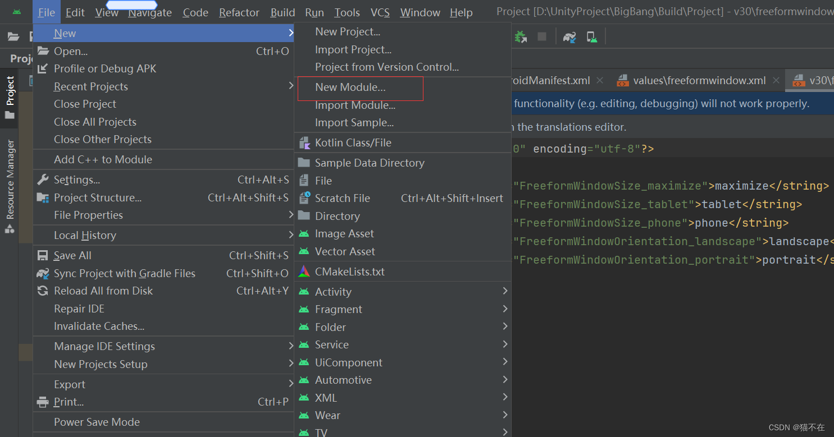Expand Recent Projects submenu
This screenshot has height=437, width=834.
[x=164, y=86]
